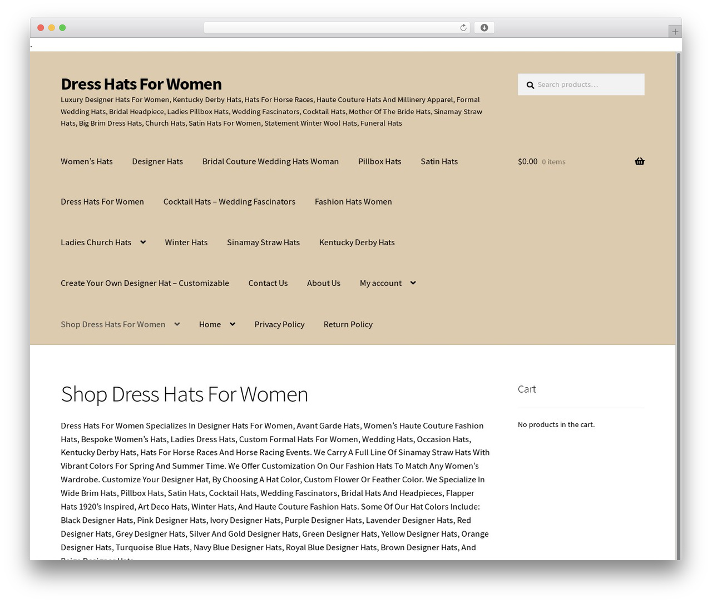712x603 pixels.
Task: Expand the Ladies Church Hats submenu arrow
Action: pyautogui.click(x=143, y=242)
